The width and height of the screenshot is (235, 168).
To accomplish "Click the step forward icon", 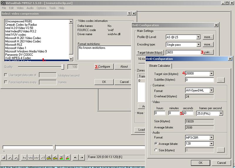I will 36,157.
